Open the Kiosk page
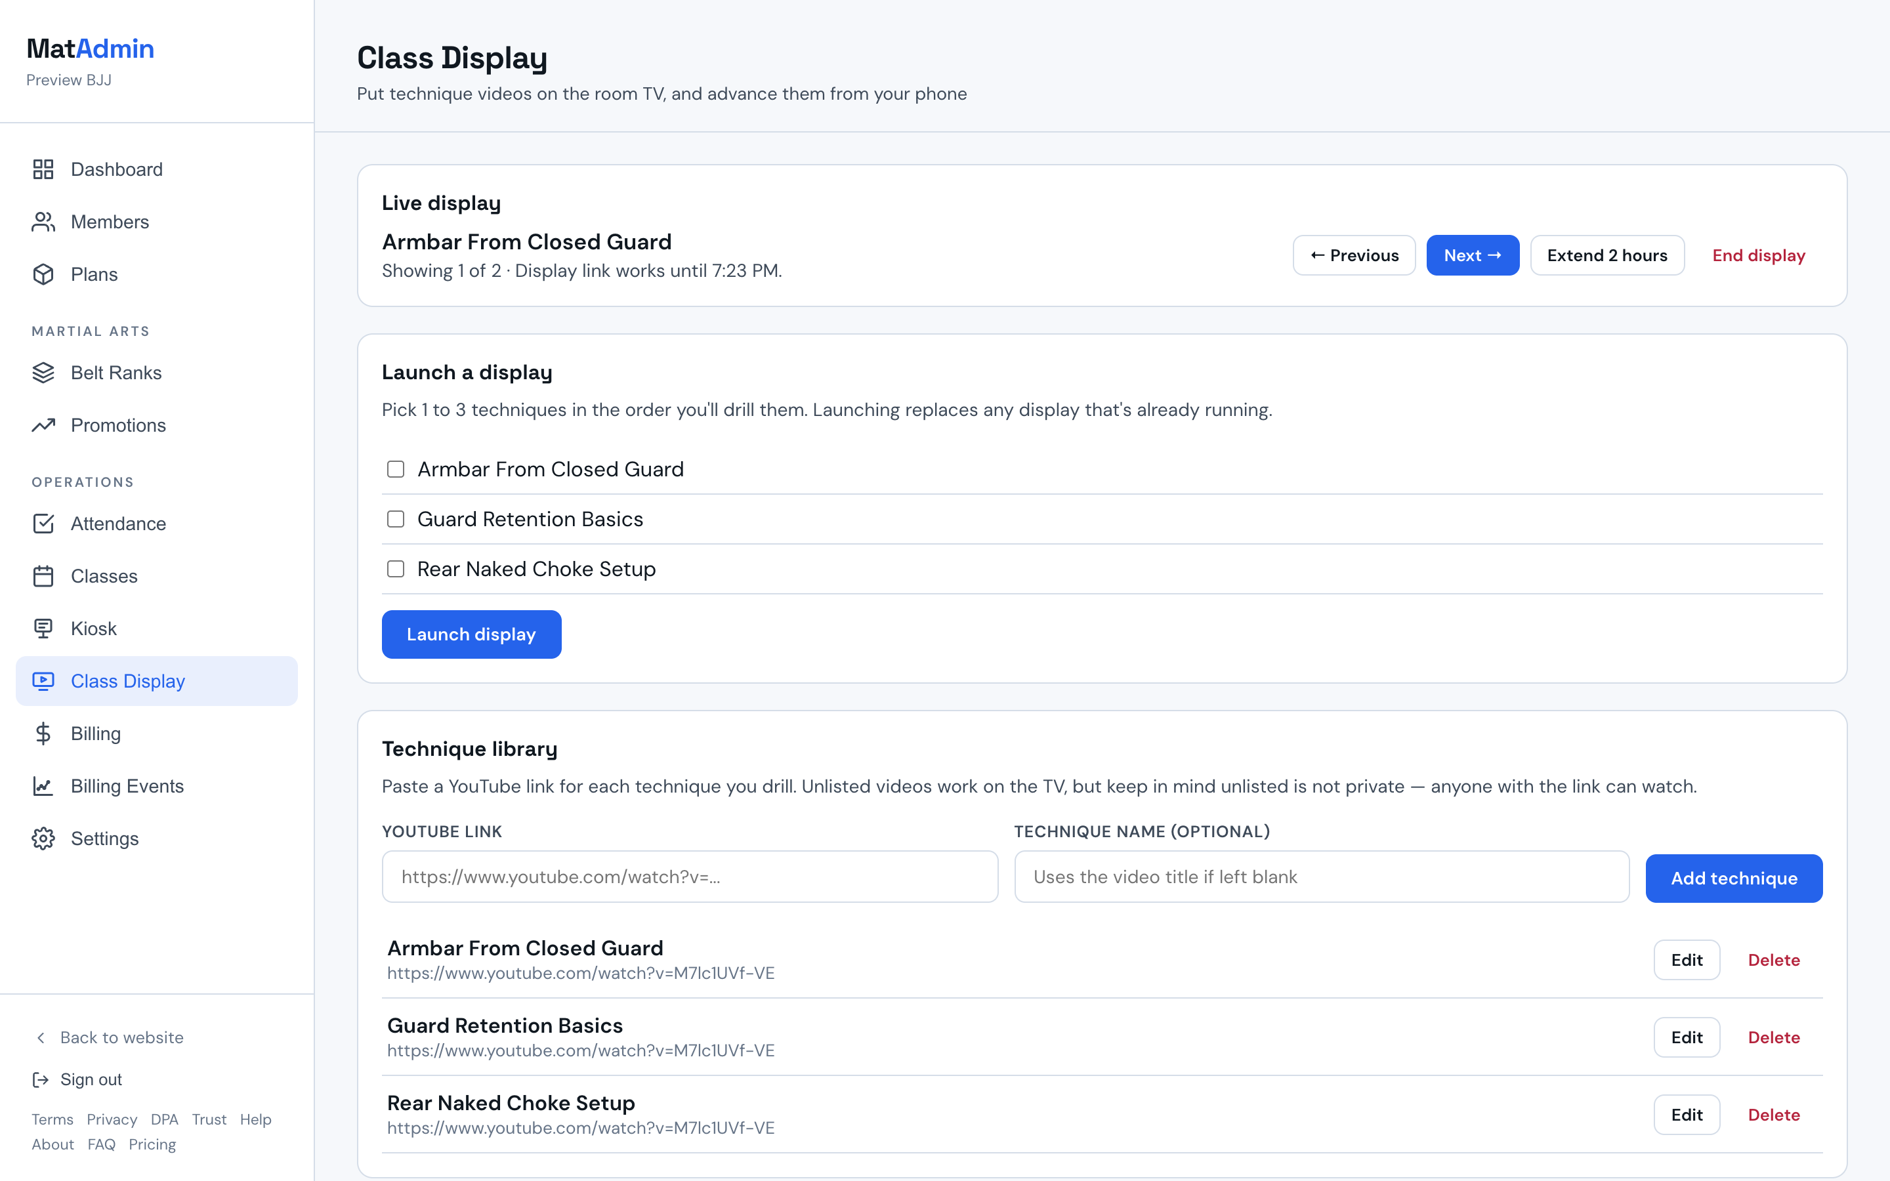 coord(156,628)
